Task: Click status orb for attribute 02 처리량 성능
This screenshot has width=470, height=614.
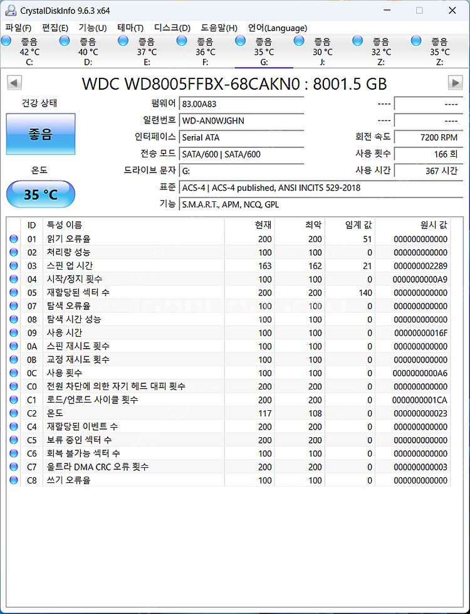Action: pyautogui.click(x=14, y=252)
